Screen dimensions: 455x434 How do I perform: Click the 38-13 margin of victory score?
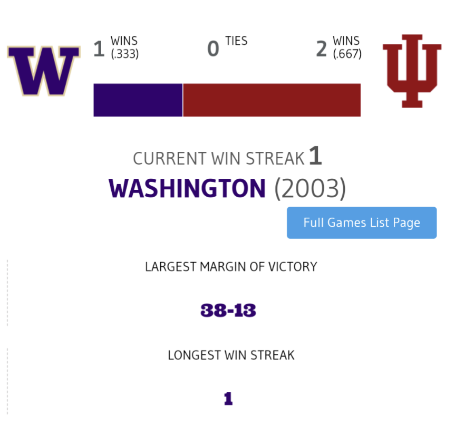(228, 310)
